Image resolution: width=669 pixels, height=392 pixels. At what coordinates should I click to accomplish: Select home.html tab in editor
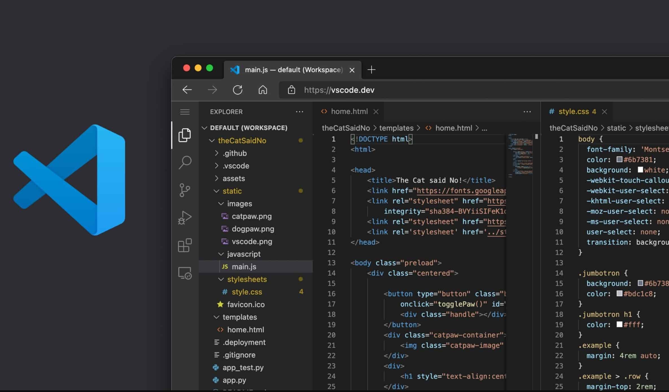(350, 111)
